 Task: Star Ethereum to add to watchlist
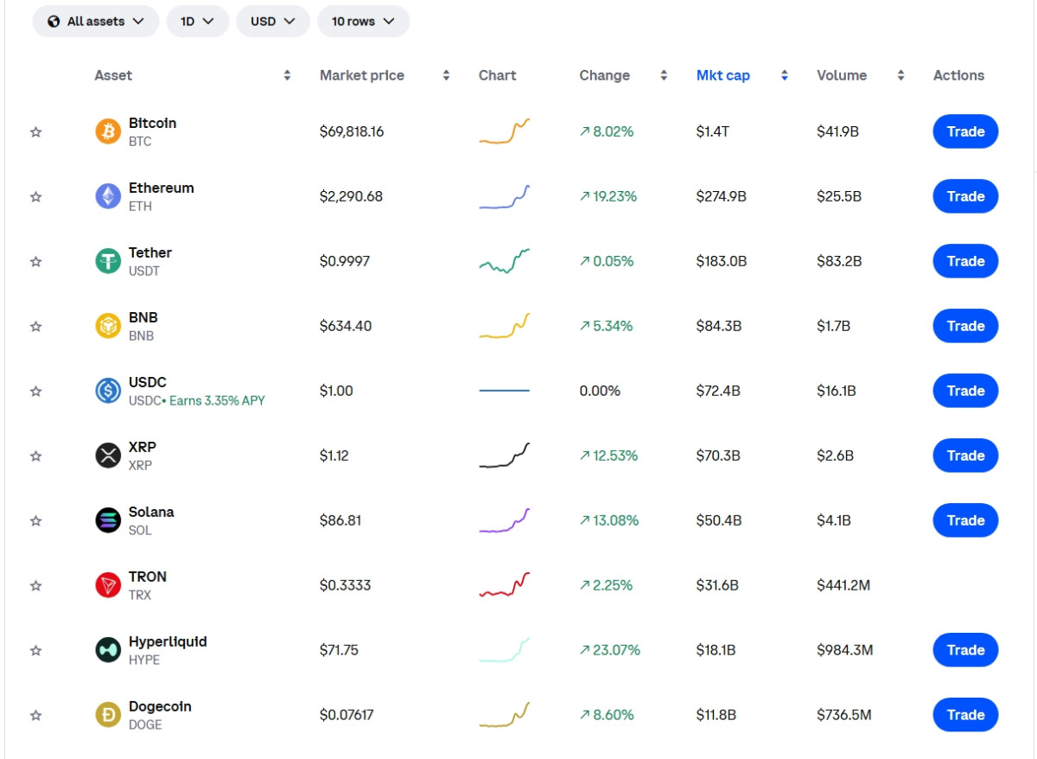point(35,197)
